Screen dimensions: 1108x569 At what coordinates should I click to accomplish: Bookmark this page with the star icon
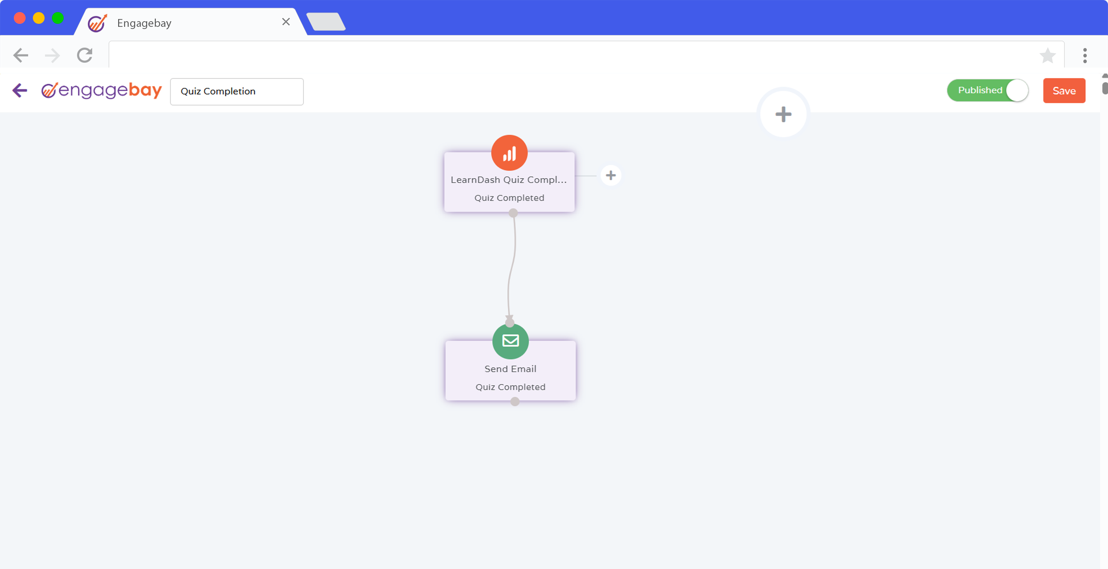(1047, 55)
